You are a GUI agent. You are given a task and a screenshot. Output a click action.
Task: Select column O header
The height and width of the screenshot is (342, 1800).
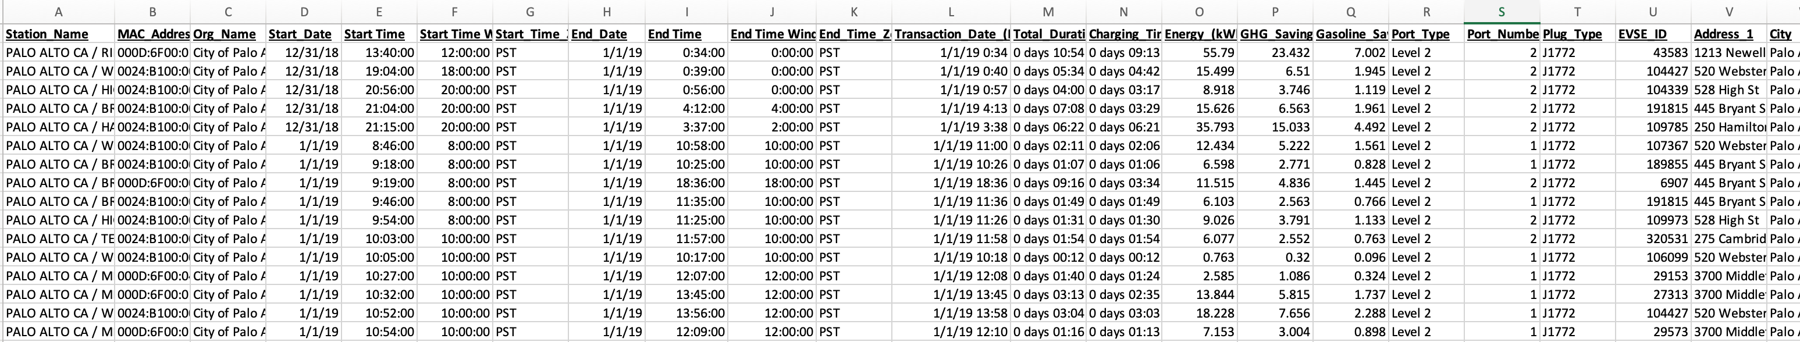1199,12
